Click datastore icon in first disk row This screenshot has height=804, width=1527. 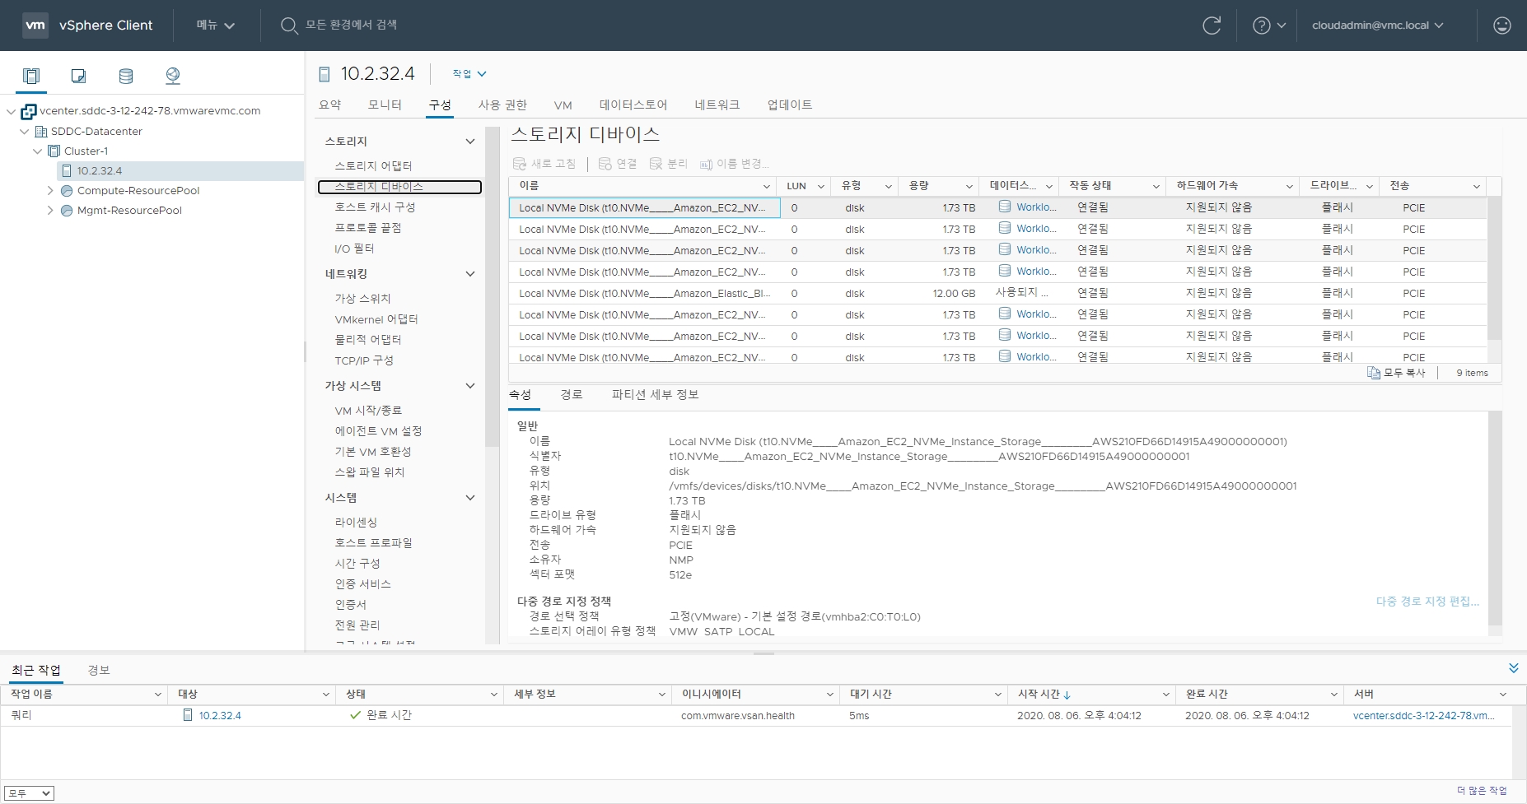(1005, 207)
